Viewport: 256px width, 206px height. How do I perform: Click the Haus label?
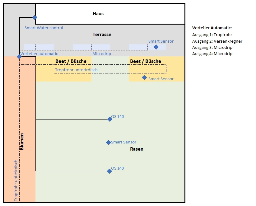click(98, 14)
